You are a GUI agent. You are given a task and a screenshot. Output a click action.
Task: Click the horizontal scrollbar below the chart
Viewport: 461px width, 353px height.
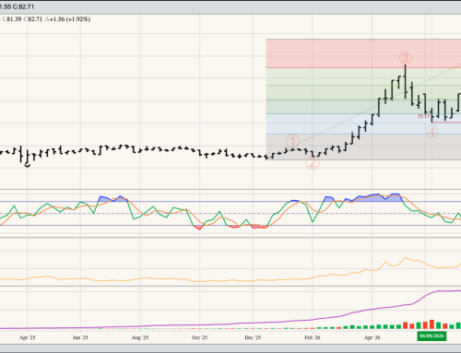click(230, 348)
